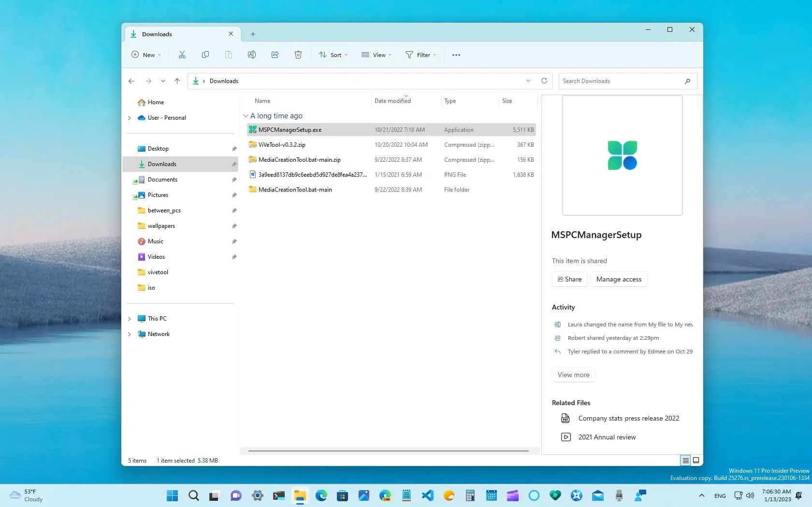Screen dimensions: 812x507
Task: Click the View more button under Activity
Action: click(573, 375)
